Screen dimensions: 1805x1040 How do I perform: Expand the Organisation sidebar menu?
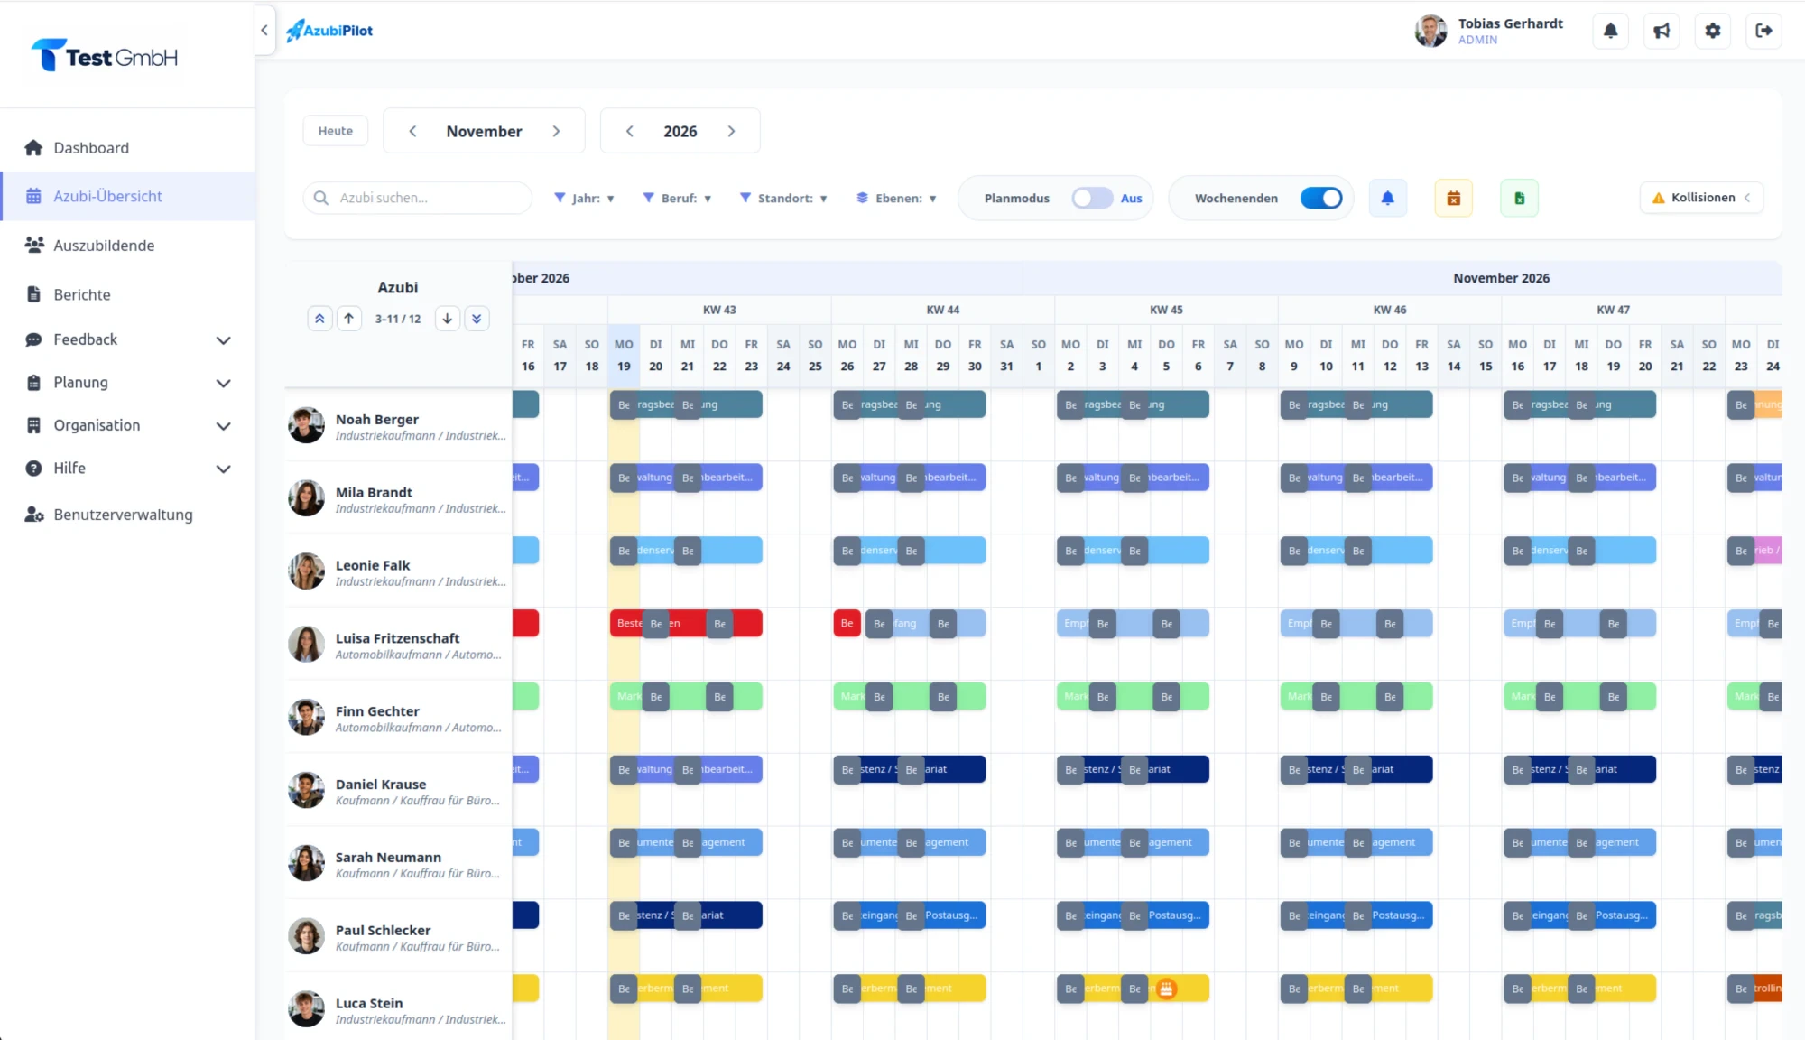[x=127, y=425]
